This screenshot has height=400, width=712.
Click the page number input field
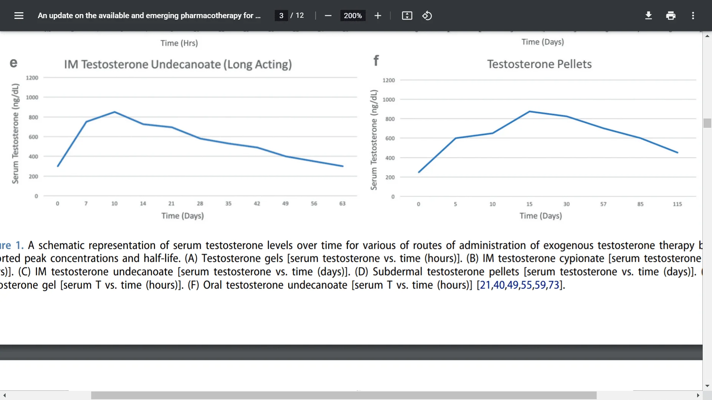tap(281, 16)
